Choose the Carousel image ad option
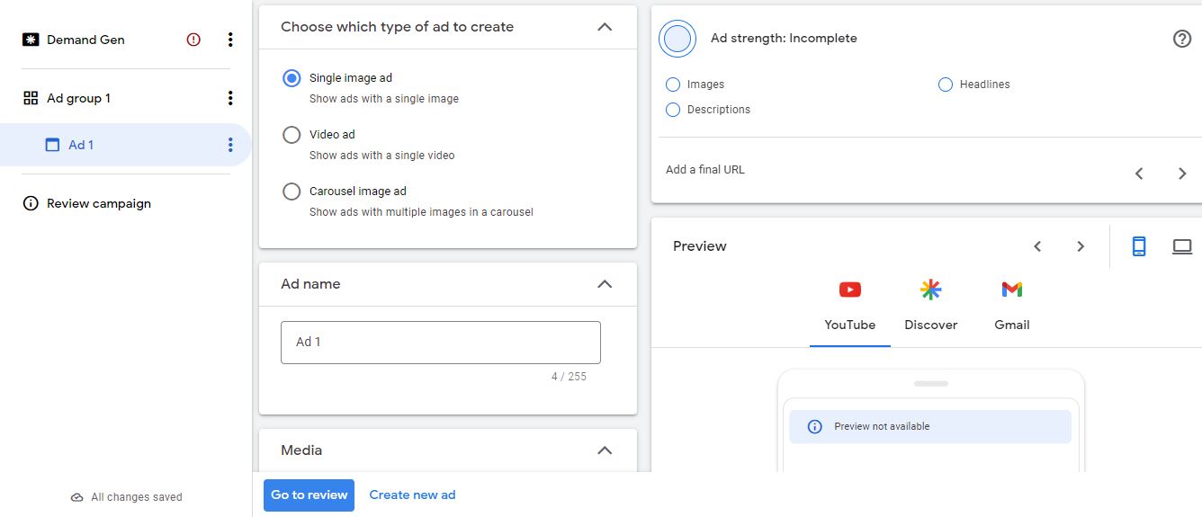Screen dimensions: 1202x517 click(292, 192)
